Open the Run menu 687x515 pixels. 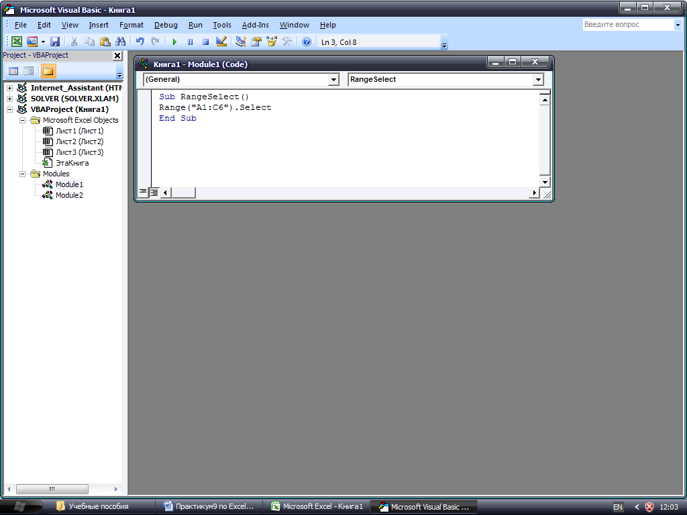coord(195,25)
